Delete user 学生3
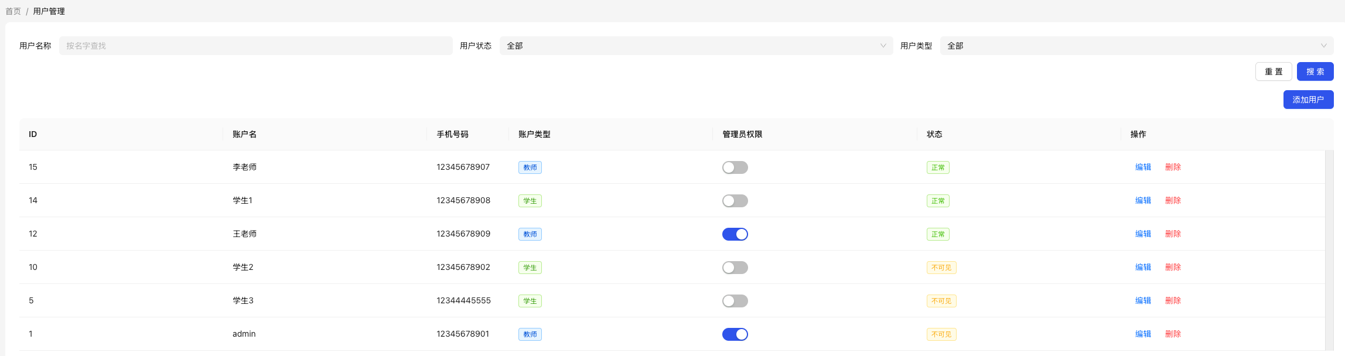 (x=1173, y=300)
